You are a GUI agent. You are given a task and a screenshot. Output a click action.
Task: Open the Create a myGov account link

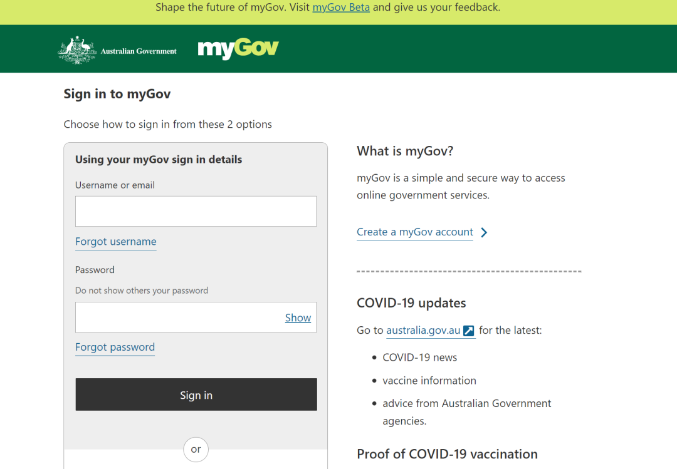click(415, 232)
